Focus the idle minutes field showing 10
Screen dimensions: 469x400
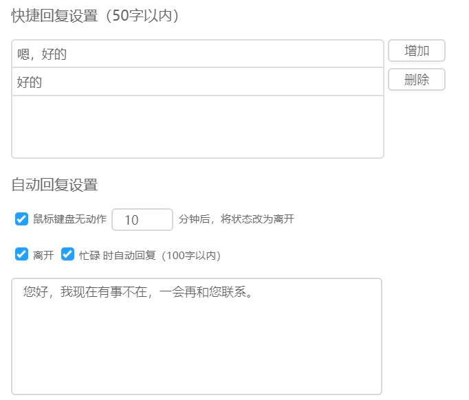[142, 220]
